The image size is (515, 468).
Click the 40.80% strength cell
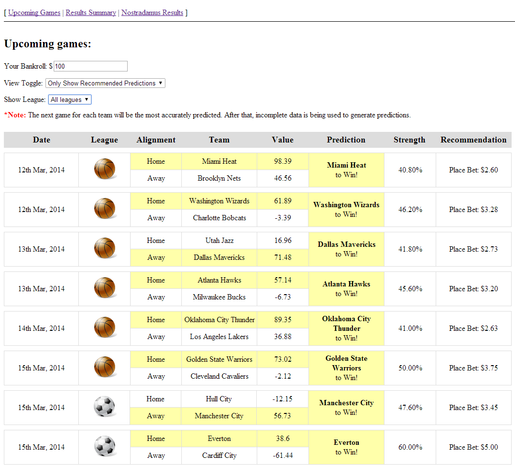point(410,170)
